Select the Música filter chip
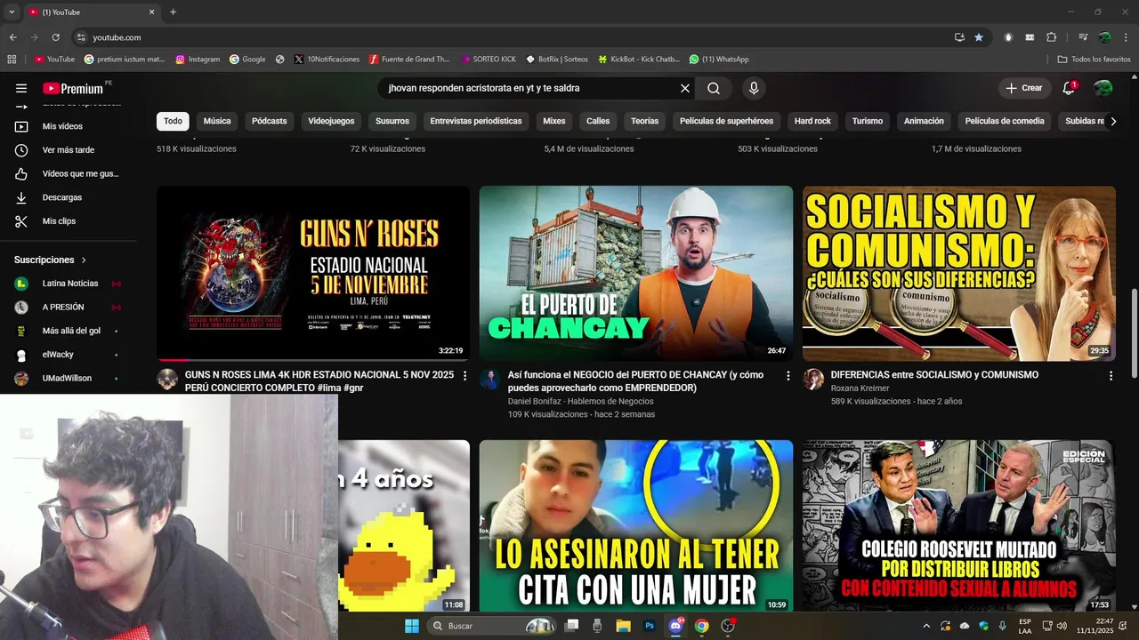1139x640 pixels. pyautogui.click(x=217, y=121)
